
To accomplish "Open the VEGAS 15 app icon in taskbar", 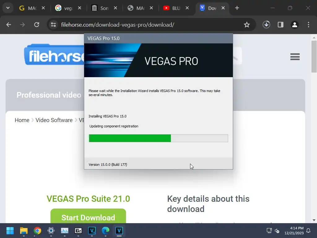I will [x=92, y=231].
